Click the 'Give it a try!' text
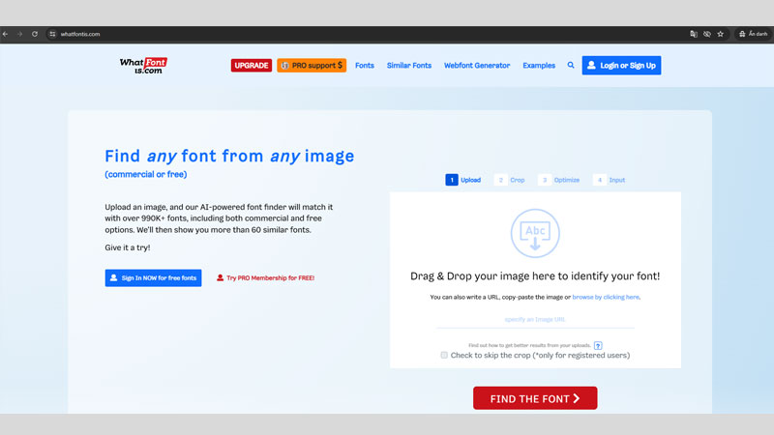The height and width of the screenshot is (435, 774). pos(128,247)
